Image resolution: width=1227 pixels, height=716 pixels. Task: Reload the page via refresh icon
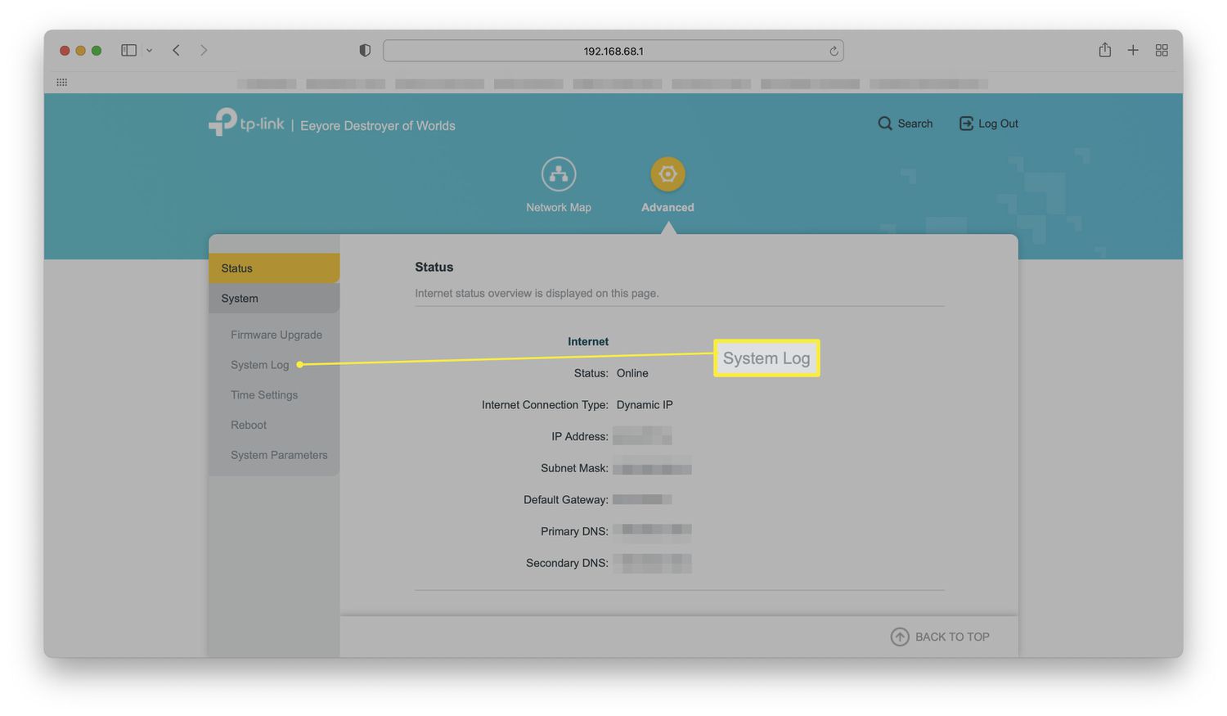[x=834, y=51]
